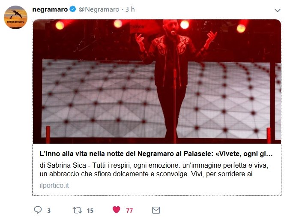Reply using the speech bubble icon

point(38,210)
